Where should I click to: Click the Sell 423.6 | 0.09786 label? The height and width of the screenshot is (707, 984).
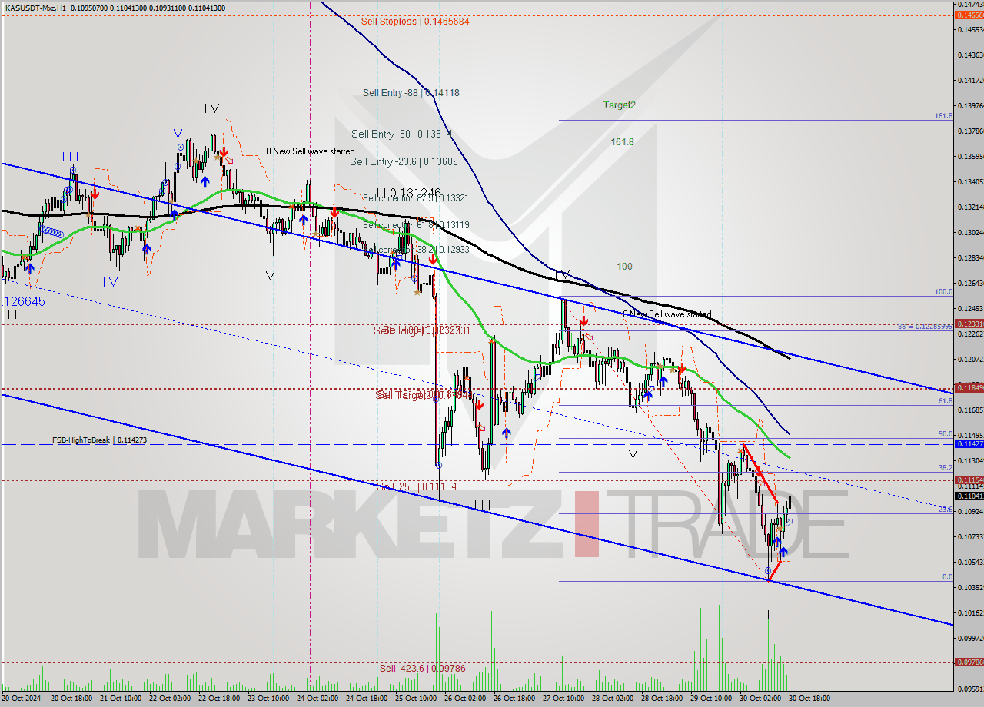point(423,669)
